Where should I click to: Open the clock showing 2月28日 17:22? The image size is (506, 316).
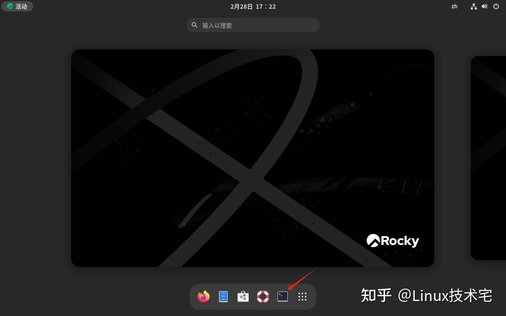coord(253,6)
